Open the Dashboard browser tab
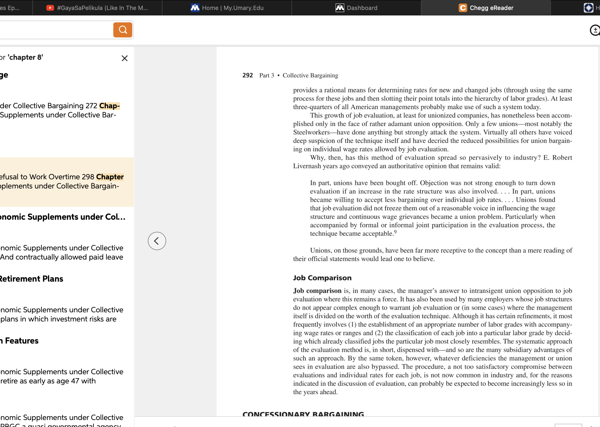Image resolution: width=600 pixels, height=427 pixels. [x=356, y=8]
